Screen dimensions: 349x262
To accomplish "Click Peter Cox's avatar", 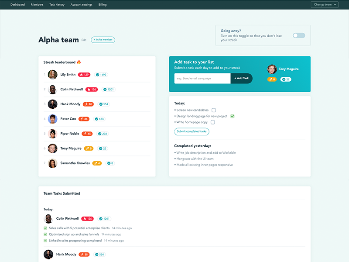I will tap(52, 119).
